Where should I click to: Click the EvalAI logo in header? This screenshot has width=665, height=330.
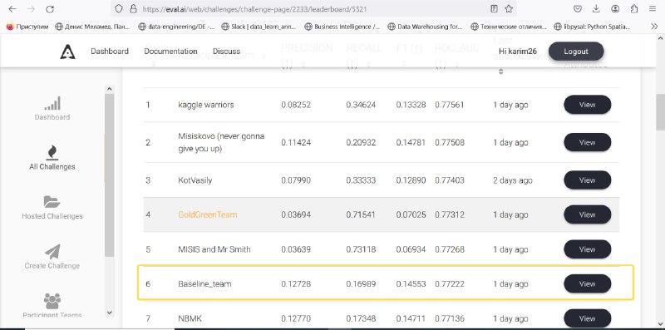[67, 52]
